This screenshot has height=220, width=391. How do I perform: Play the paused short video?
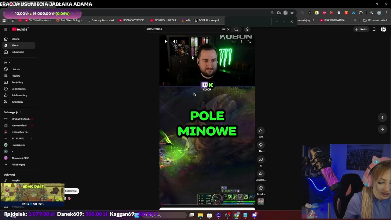166,42
